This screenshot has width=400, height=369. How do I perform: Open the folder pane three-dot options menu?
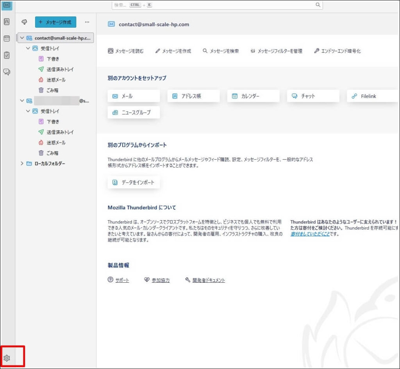pos(87,22)
